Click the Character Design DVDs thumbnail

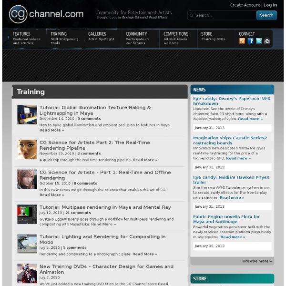point(27,274)
